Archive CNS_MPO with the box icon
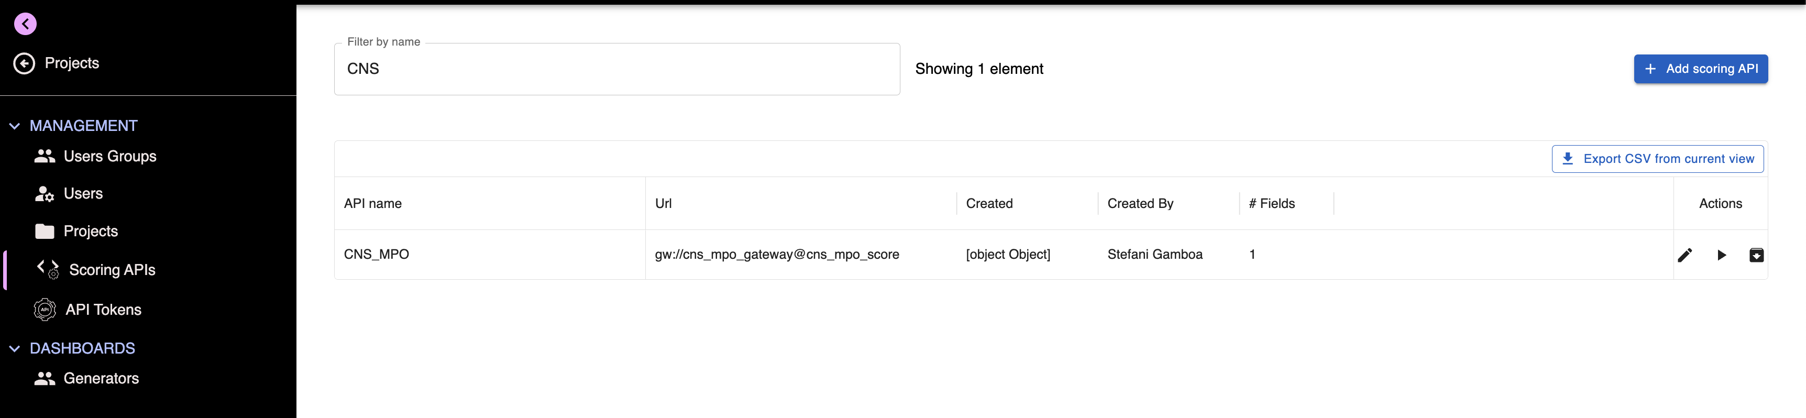This screenshot has width=1806, height=418. click(x=1756, y=255)
